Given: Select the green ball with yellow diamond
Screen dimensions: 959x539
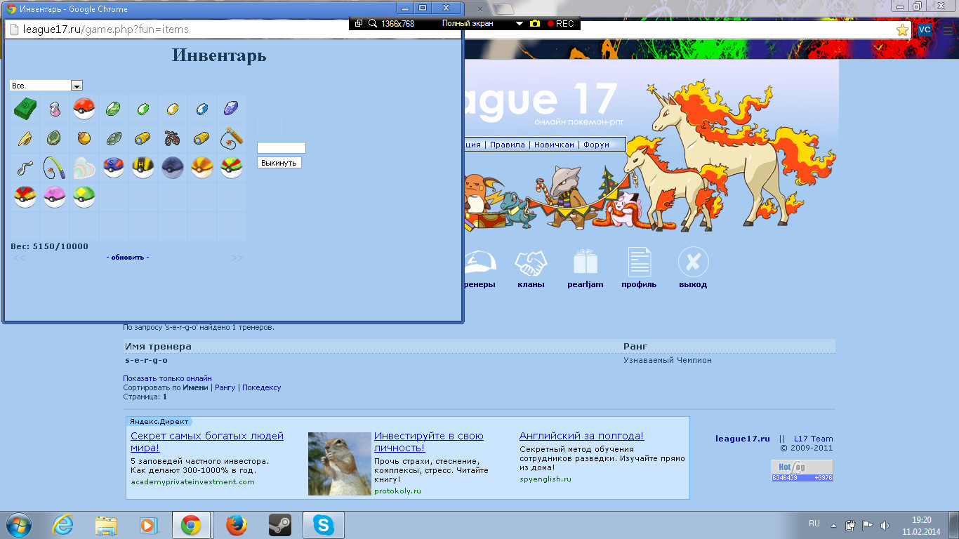Looking at the screenshot, I should point(84,197).
